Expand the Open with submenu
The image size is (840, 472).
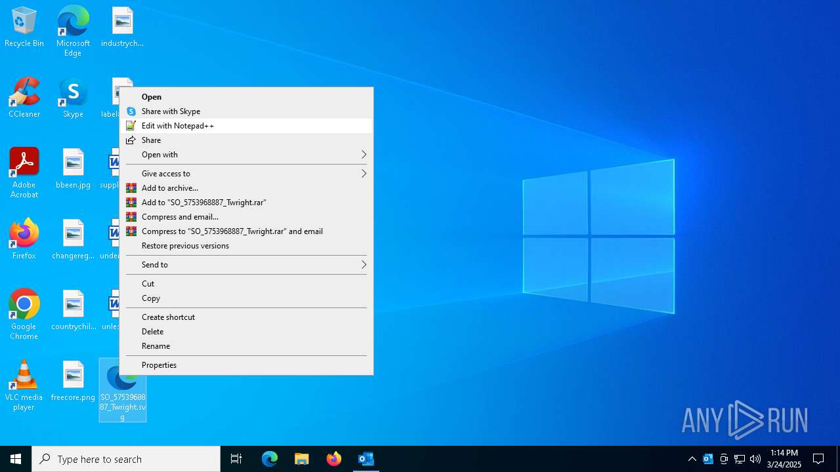click(x=246, y=155)
